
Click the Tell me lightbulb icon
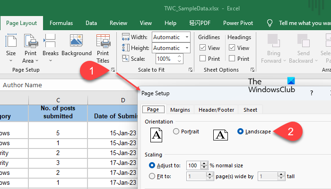tap(270, 23)
